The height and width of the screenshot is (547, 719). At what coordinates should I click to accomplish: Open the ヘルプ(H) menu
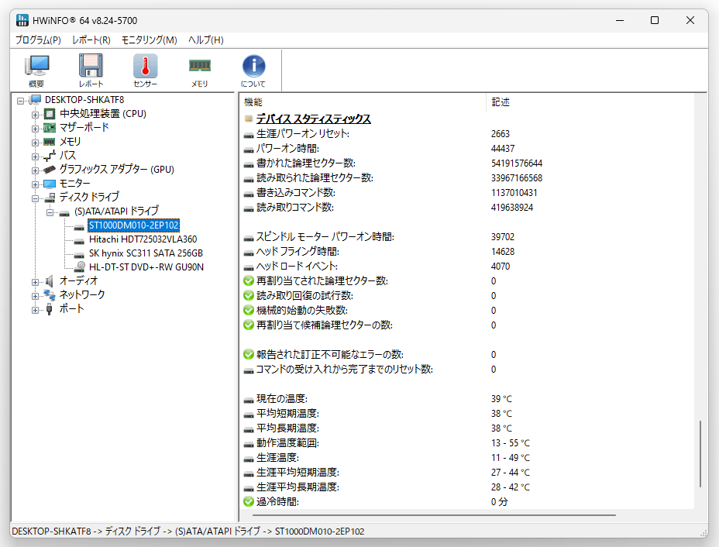point(206,40)
